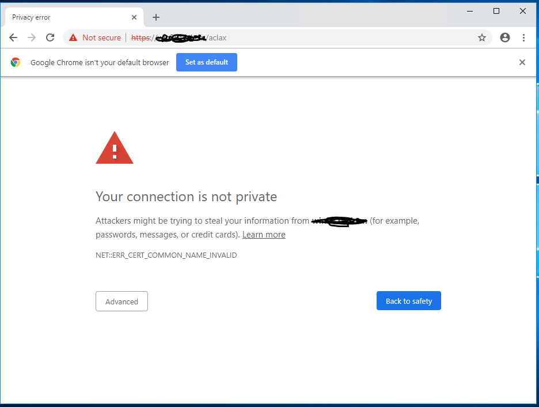The height and width of the screenshot is (407, 539).
Task: Close the Privacy error tab
Action: click(x=134, y=17)
